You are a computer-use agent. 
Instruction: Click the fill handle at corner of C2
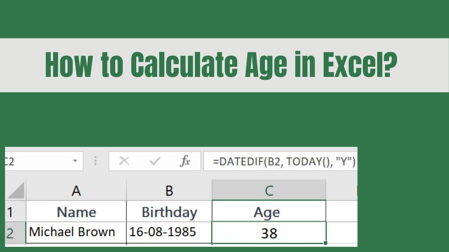tap(326, 242)
